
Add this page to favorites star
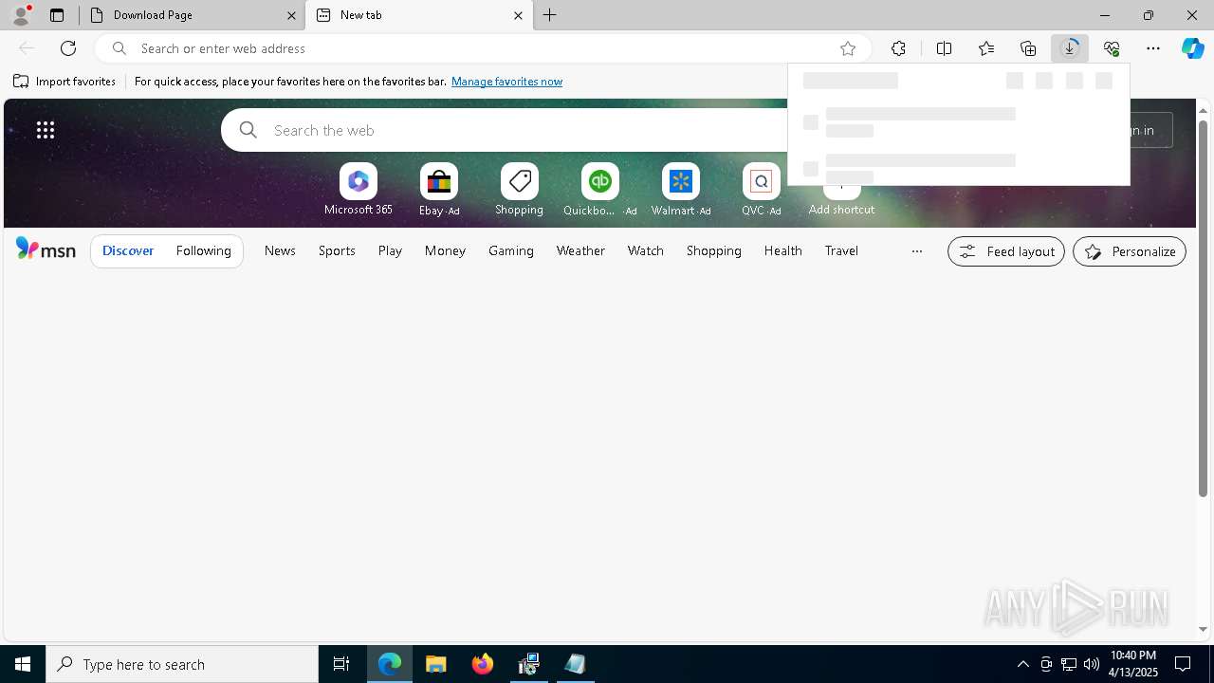click(x=848, y=48)
